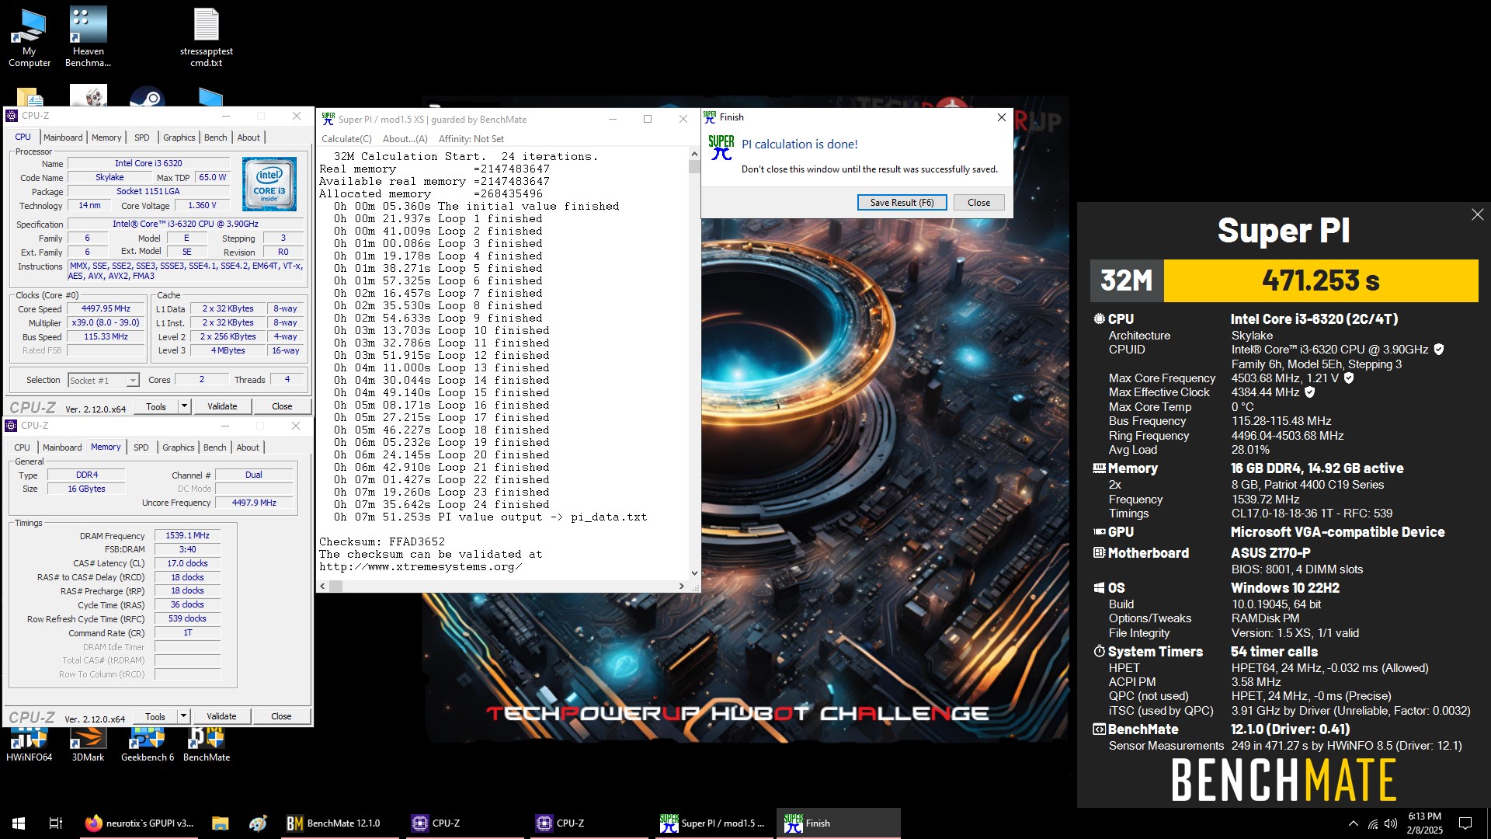Screen dimensions: 1491x839
Task: Open Geekbench 6 desktop shortcut
Action: [x=148, y=744]
